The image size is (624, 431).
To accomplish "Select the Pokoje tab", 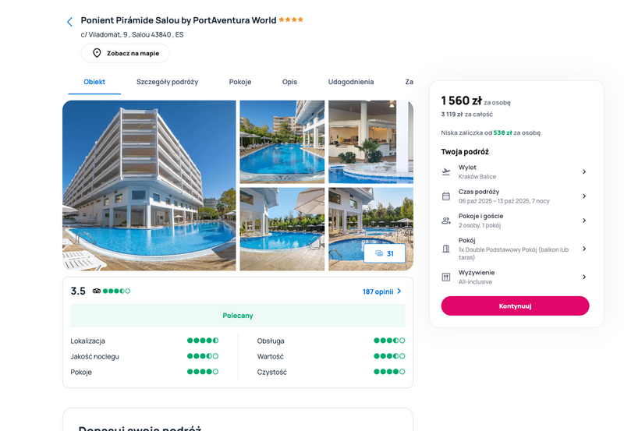I will point(240,82).
